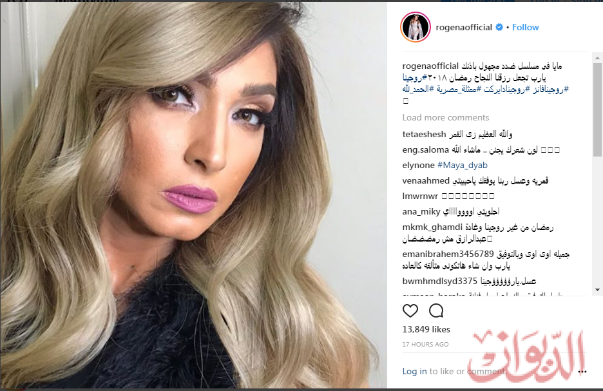Open venaahmed commenter profile
The width and height of the screenshot is (603, 391).
click(x=426, y=181)
